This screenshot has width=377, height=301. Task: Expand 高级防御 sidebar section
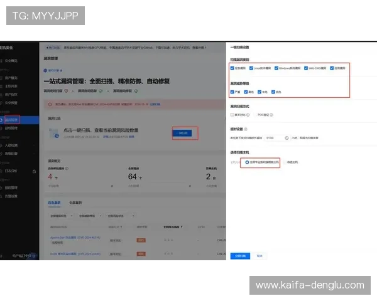11,154
